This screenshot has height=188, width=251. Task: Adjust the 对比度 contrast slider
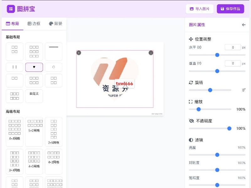[x=217, y=170]
